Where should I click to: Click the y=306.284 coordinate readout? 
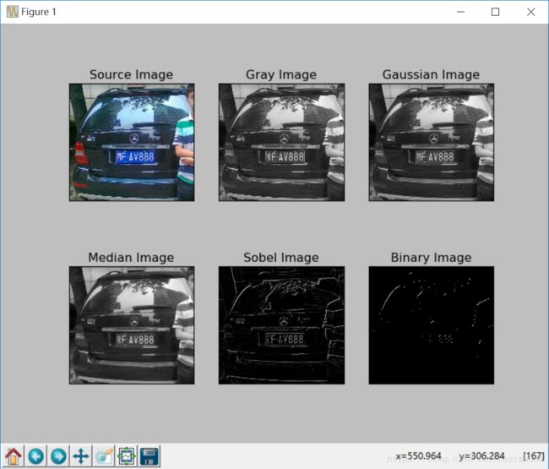(x=481, y=455)
